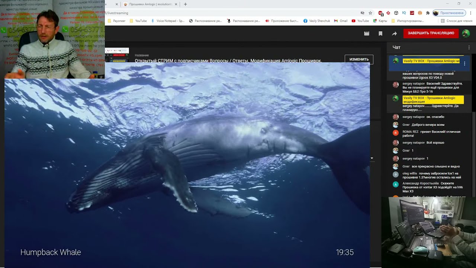Click the ROMA REZ username in chat

(411, 132)
